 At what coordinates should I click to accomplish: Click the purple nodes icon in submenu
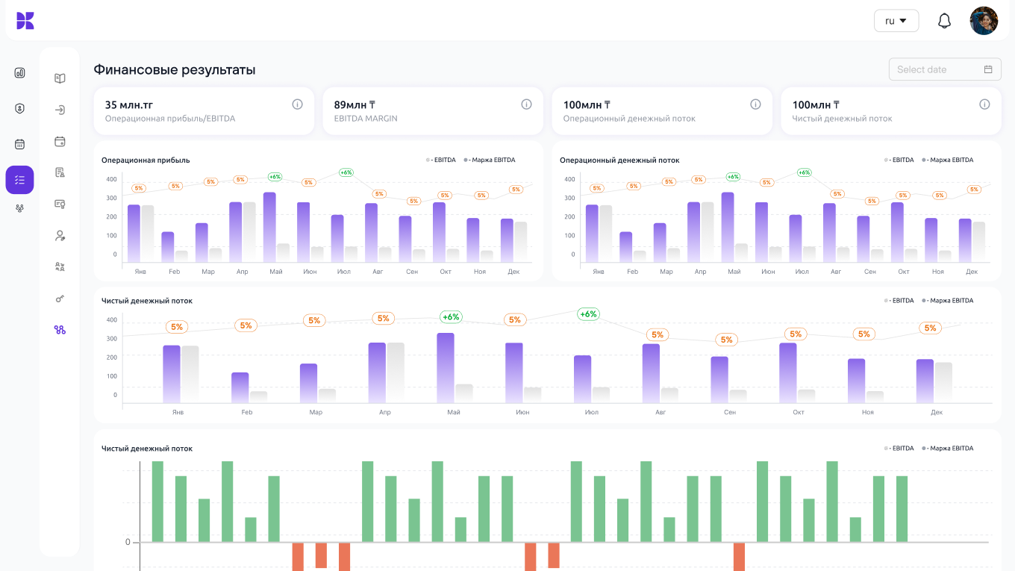click(x=60, y=330)
